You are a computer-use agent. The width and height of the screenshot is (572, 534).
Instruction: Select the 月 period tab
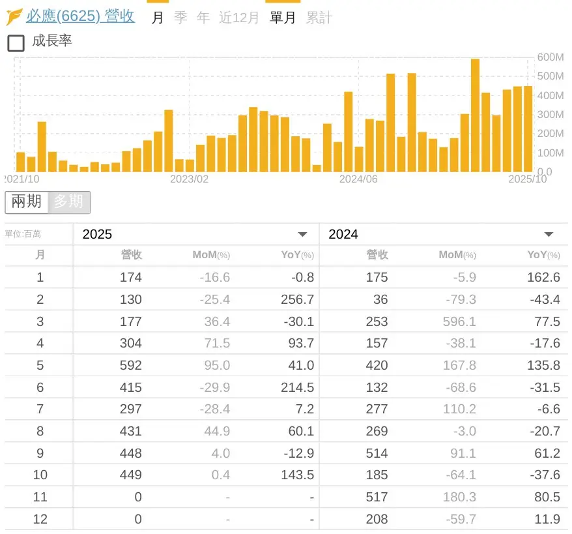click(158, 18)
